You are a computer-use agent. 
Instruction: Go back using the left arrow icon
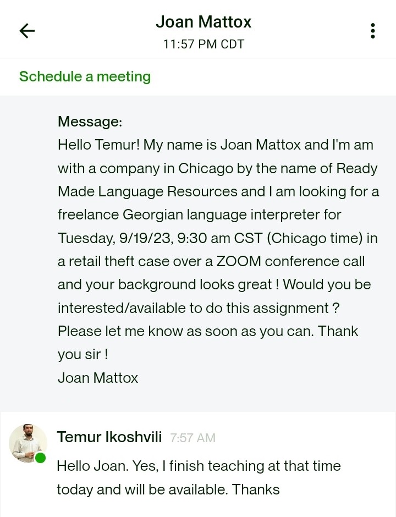pos(27,31)
